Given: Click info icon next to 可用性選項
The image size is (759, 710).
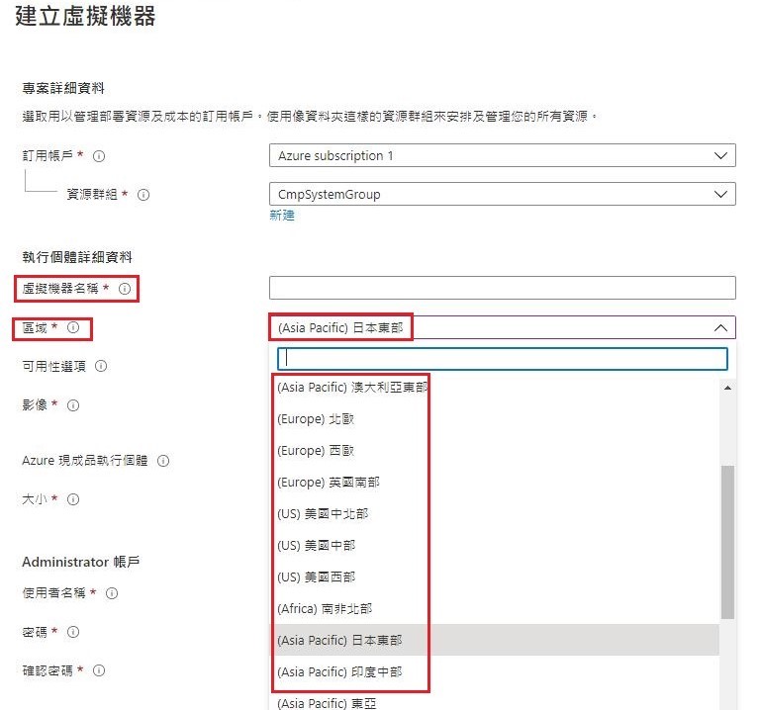Looking at the screenshot, I should click(x=101, y=366).
